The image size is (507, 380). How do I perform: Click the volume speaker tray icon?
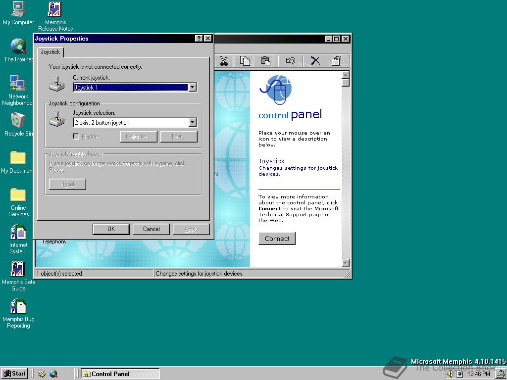(450, 374)
